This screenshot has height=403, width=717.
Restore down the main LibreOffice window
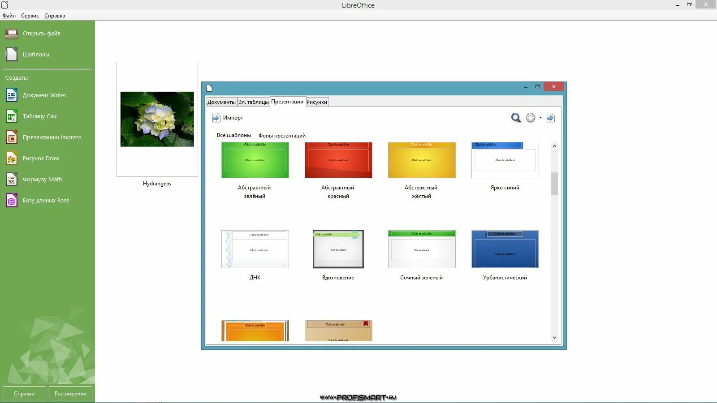coord(689,4)
